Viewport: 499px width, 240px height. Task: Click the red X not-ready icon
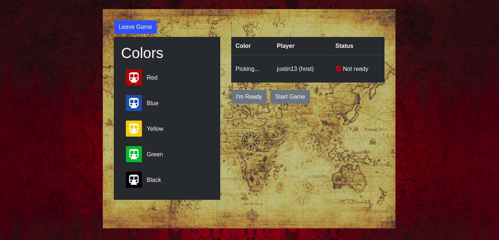[x=338, y=69]
